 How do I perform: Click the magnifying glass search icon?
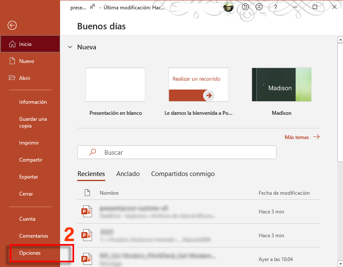[93, 152]
